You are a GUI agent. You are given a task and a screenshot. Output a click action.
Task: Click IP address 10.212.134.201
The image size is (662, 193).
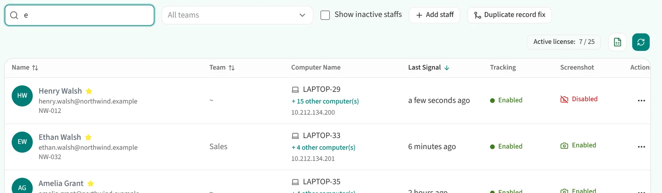pyautogui.click(x=313, y=159)
